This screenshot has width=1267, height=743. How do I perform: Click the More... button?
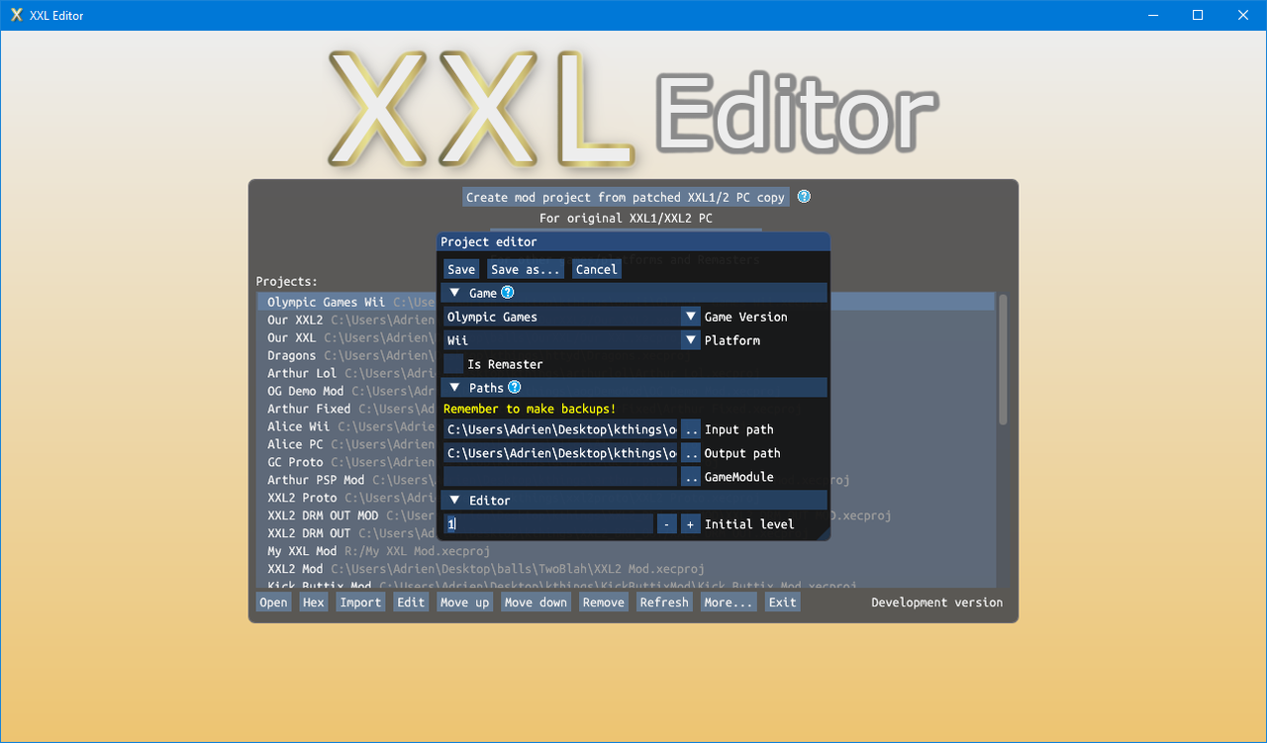point(730,602)
